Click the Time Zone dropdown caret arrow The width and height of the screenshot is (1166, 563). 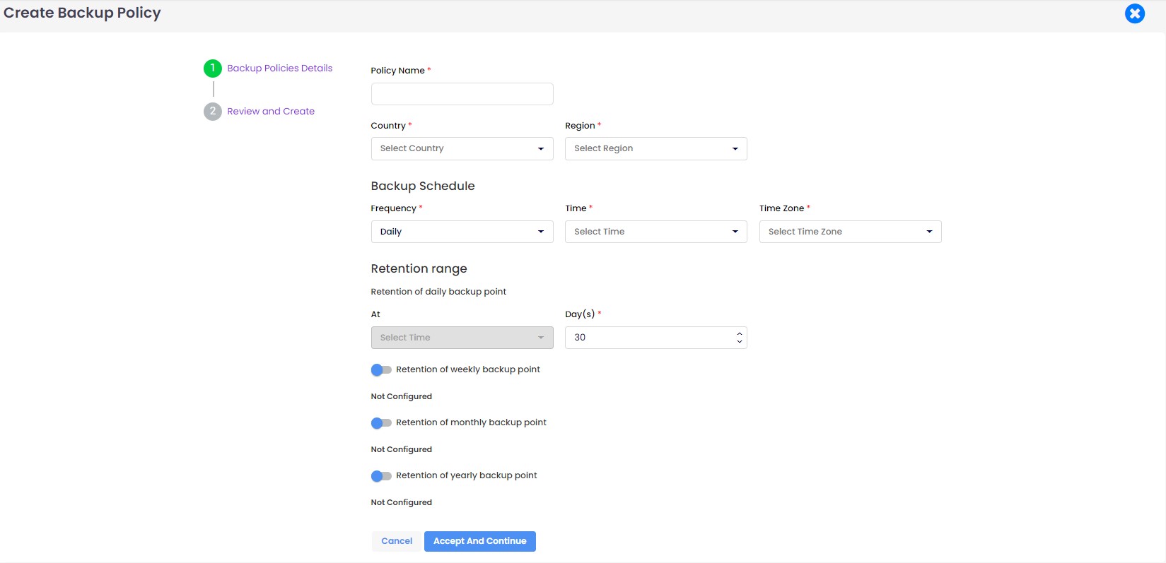pyautogui.click(x=929, y=232)
